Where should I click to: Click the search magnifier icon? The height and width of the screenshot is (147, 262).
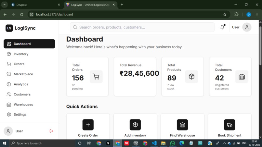75,27
